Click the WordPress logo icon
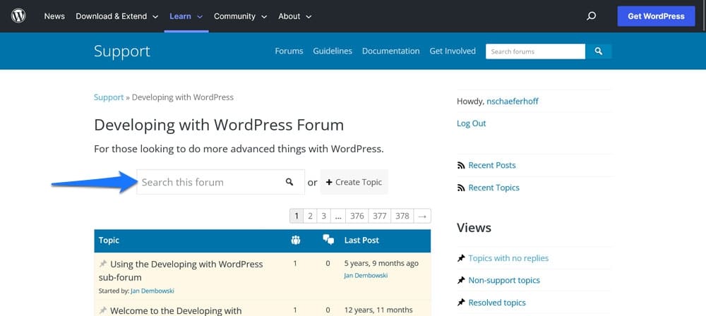Image resolution: width=706 pixels, height=316 pixels. [18, 16]
